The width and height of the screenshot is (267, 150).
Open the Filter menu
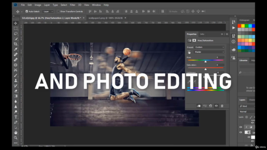pyautogui.click(x=73, y=5)
